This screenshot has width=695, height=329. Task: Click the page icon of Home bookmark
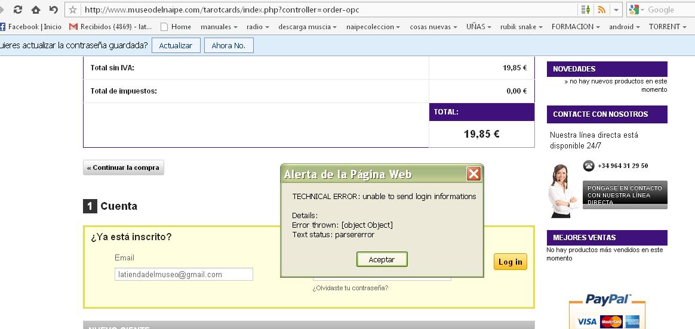(164, 27)
